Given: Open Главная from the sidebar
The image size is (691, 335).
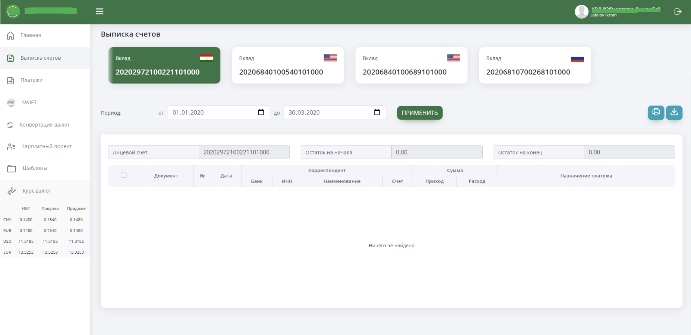Looking at the screenshot, I should click(x=30, y=35).
